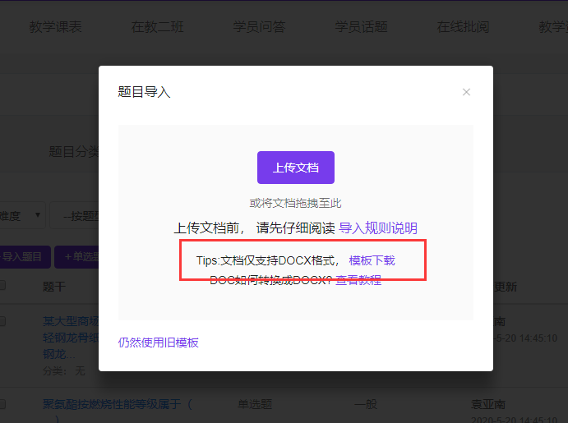This screenshot has height=423, width=568.
Task: Download template via 模板下载 link
Action: tap(372, 260)
